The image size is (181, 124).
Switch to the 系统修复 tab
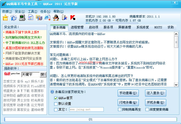point(142,27)
